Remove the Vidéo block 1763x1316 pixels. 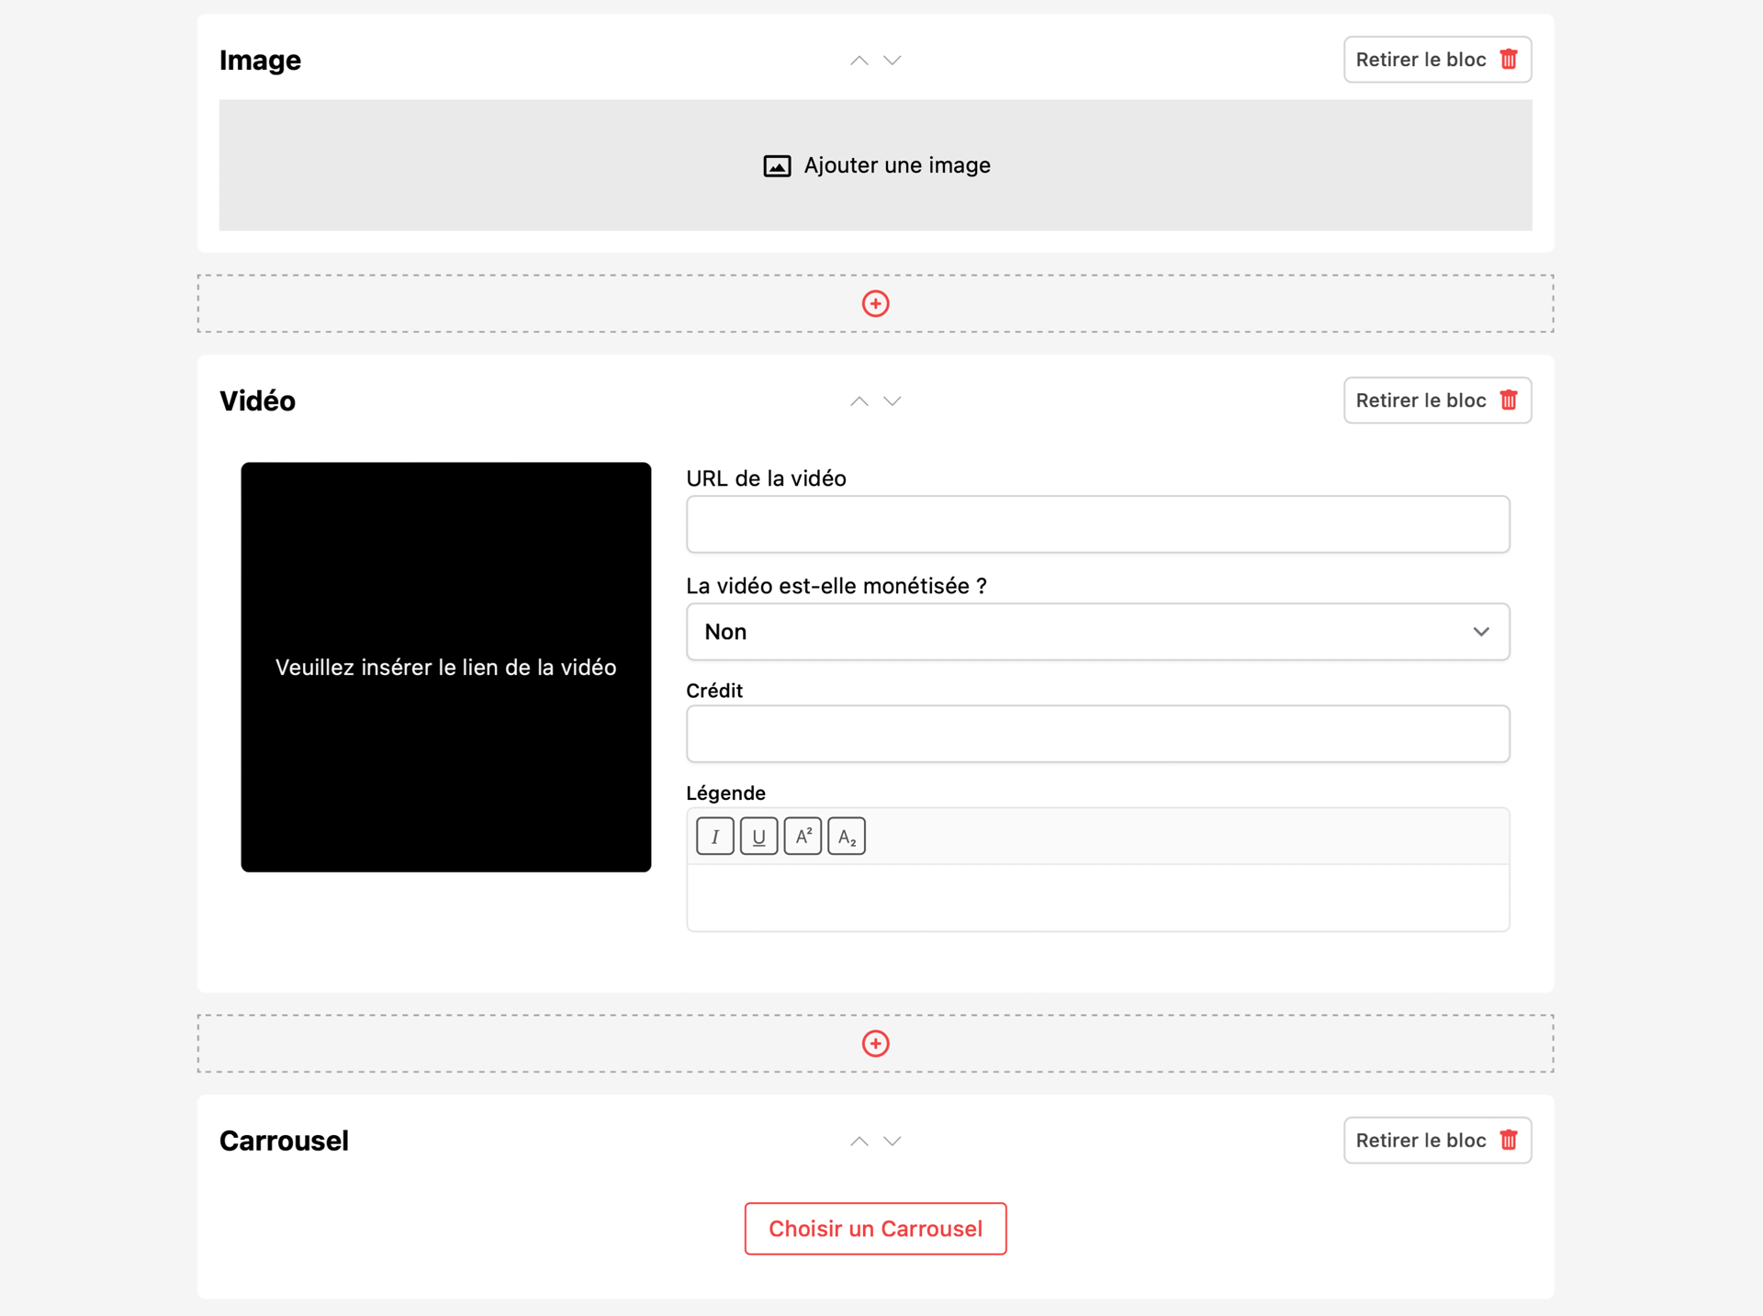click(1438, 400)
